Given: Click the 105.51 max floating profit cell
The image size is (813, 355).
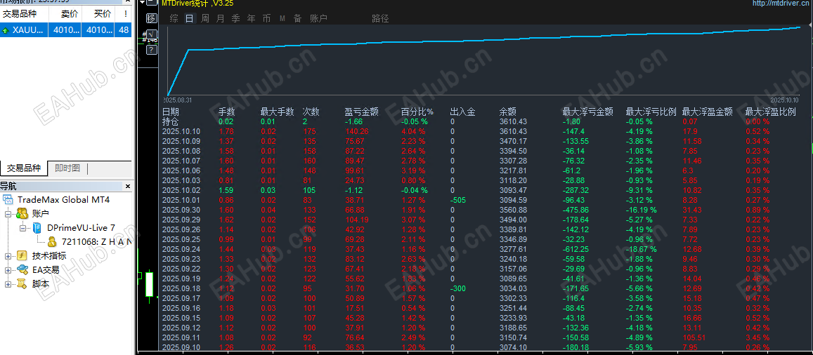Looking at the screenshot, I should click(694, 337).
